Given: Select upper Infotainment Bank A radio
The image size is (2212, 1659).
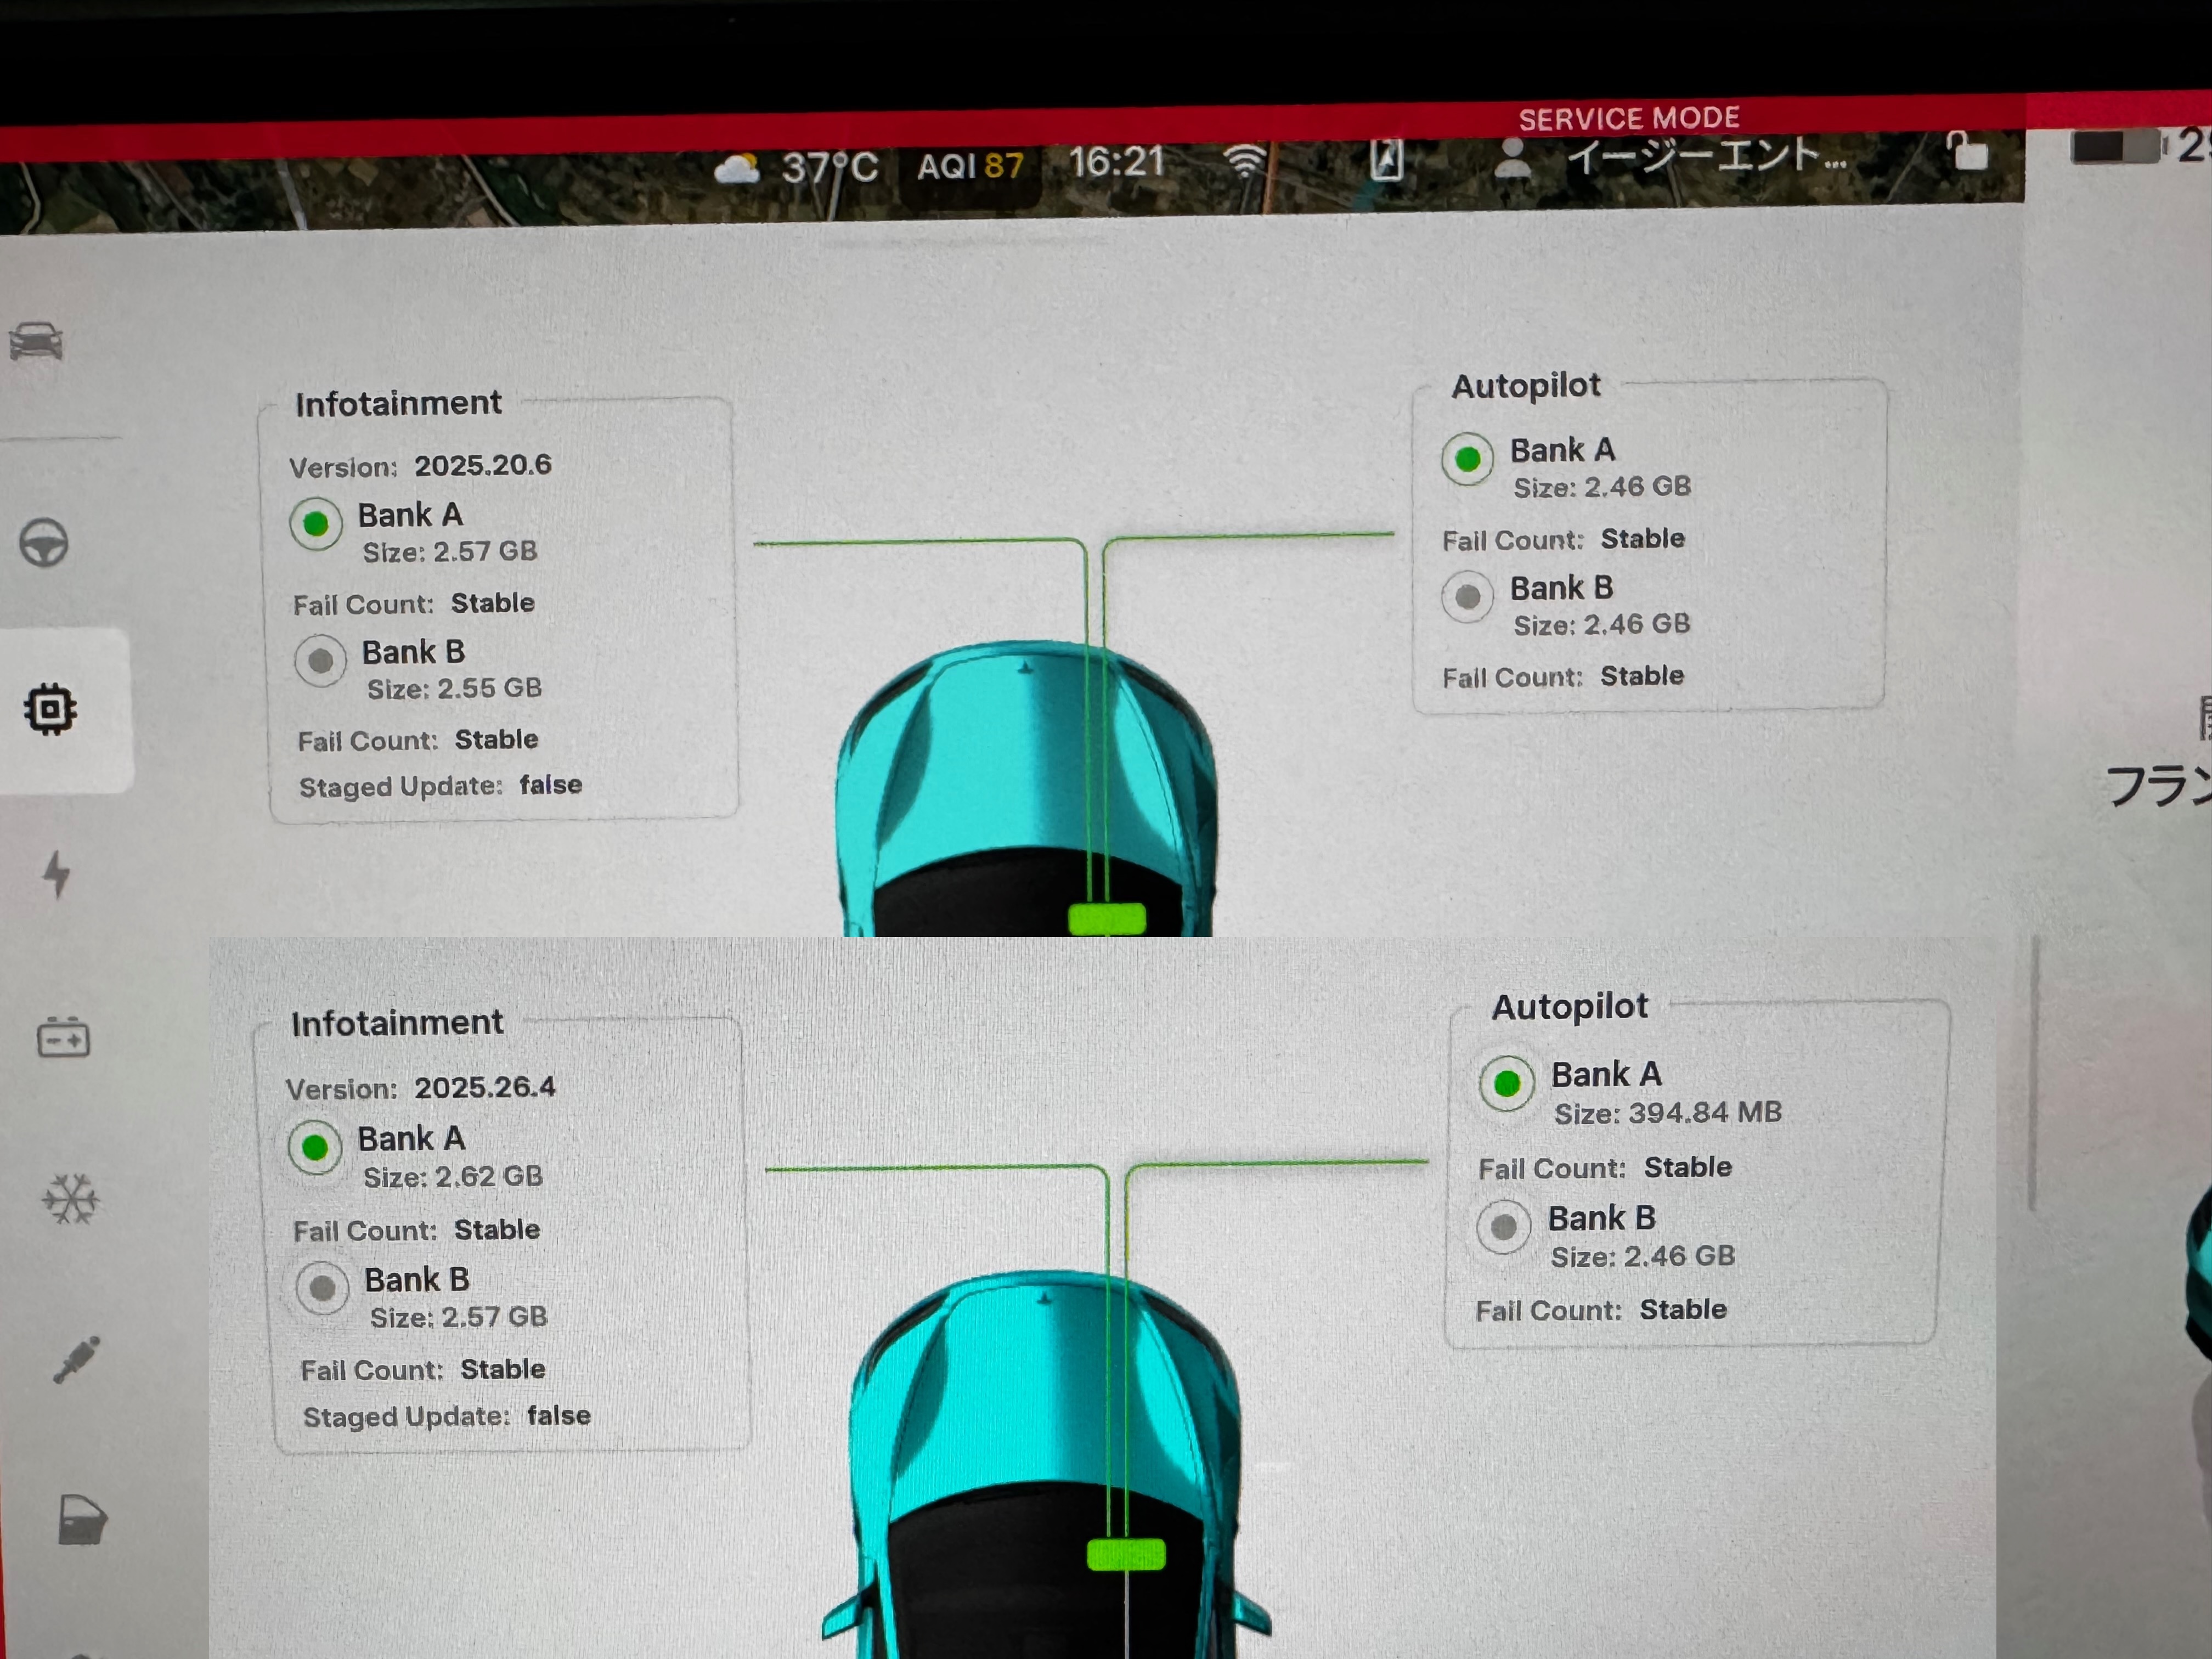Looking at the screenshot, I should pos(316,523).
